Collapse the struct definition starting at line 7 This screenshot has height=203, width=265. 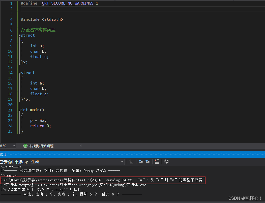(x=19, y=35)
